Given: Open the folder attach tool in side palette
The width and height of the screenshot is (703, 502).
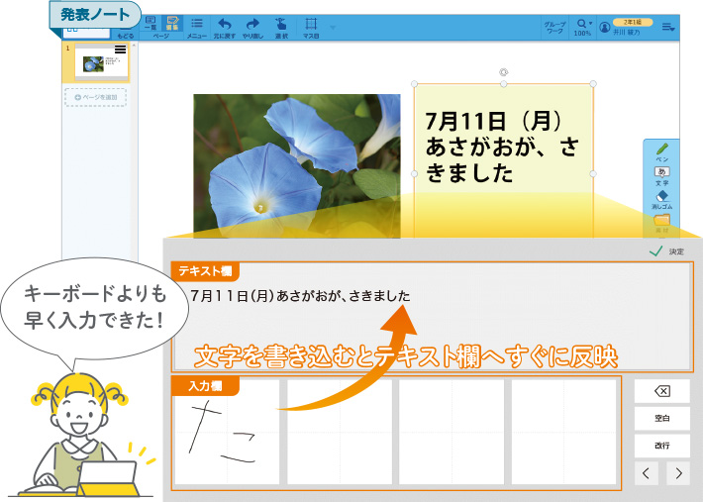Looking at the screenshot, I should [x=662, y=221].
